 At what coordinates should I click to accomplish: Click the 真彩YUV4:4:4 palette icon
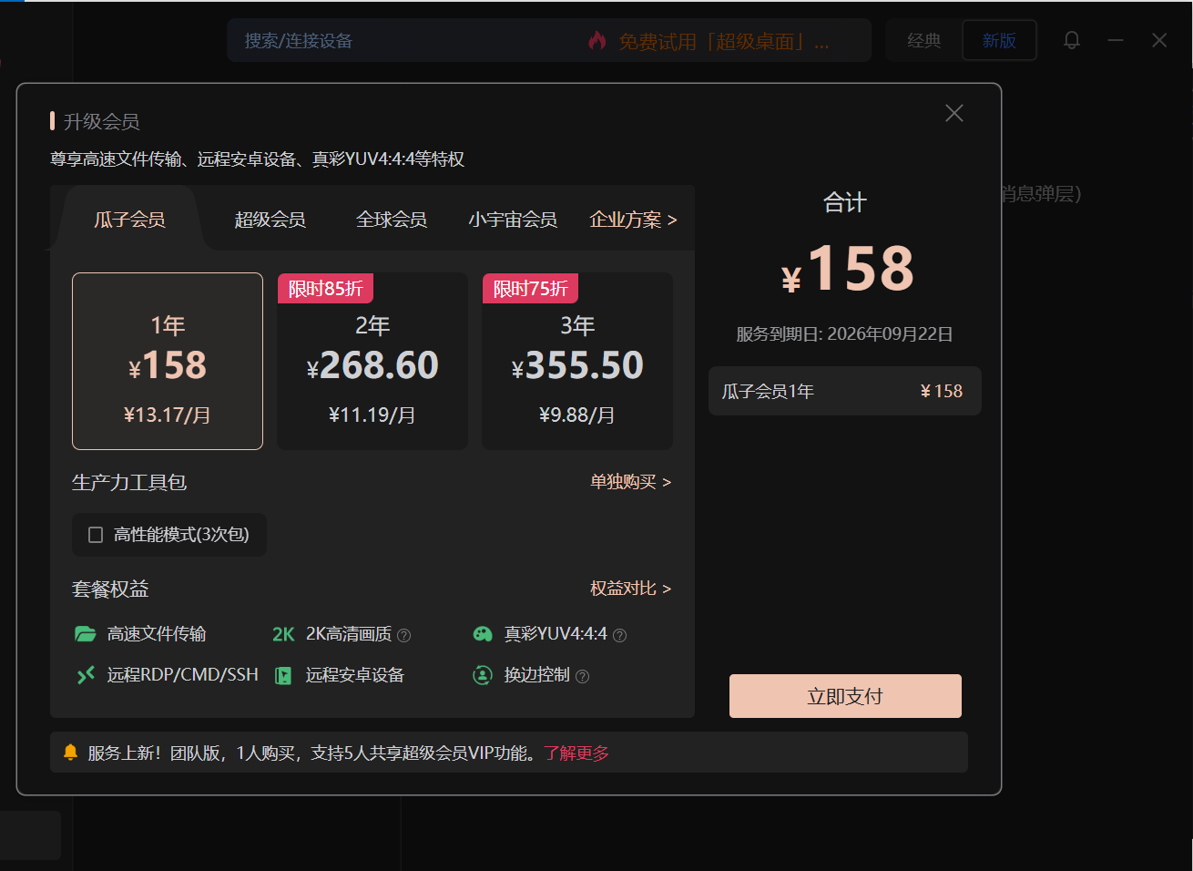(x=483, y=634)
